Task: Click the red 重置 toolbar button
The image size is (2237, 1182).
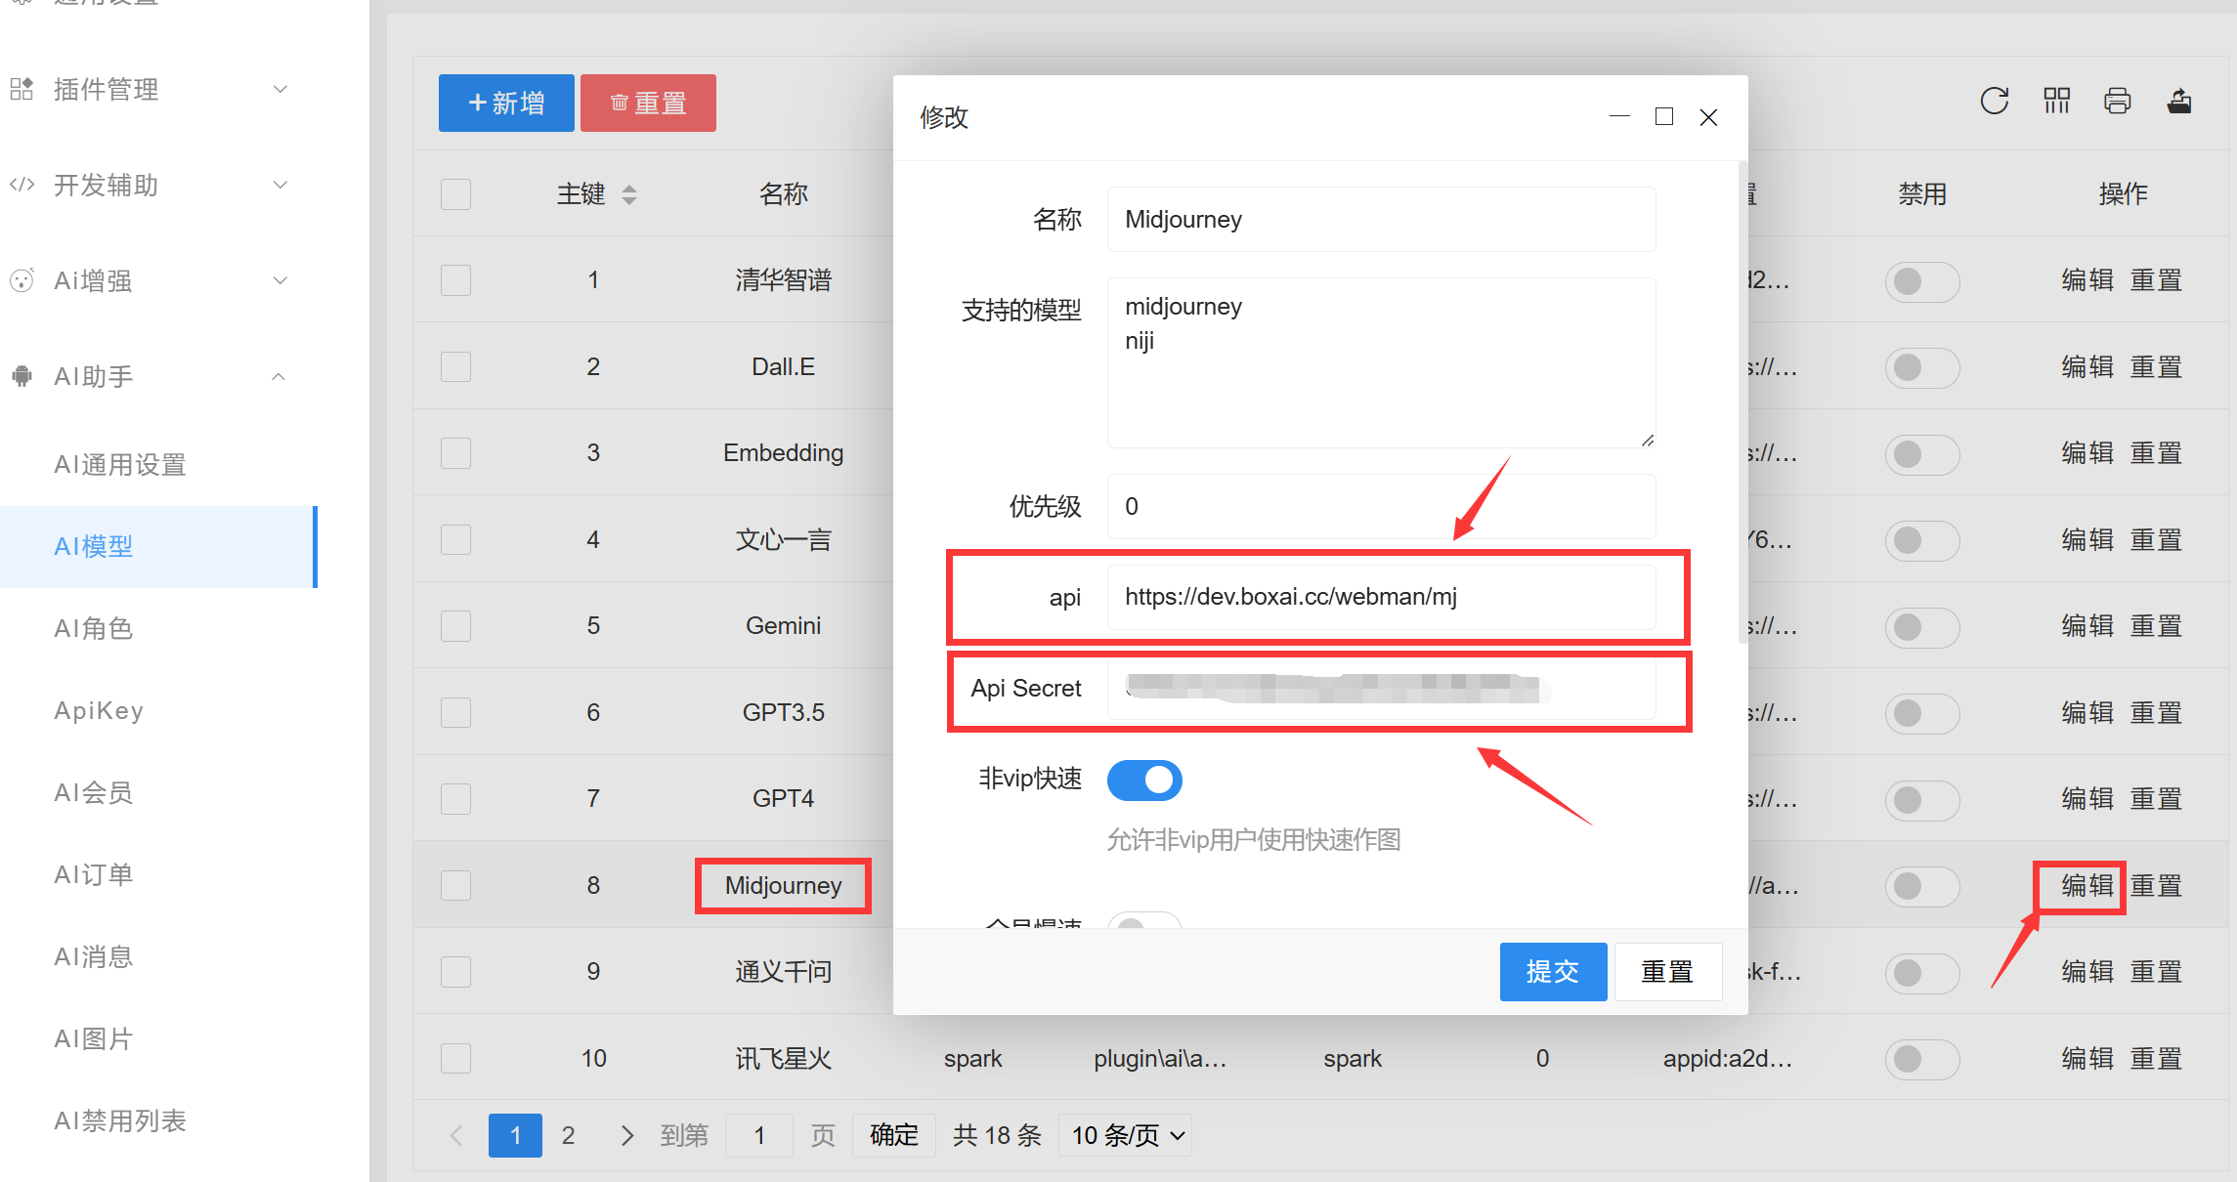Action: [648, 103]
